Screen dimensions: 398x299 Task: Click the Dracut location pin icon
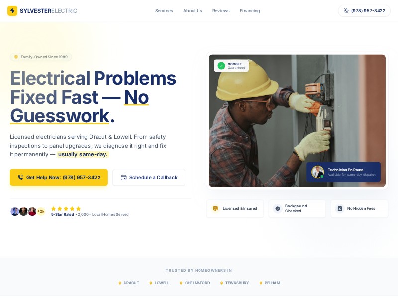coord(120,283)
